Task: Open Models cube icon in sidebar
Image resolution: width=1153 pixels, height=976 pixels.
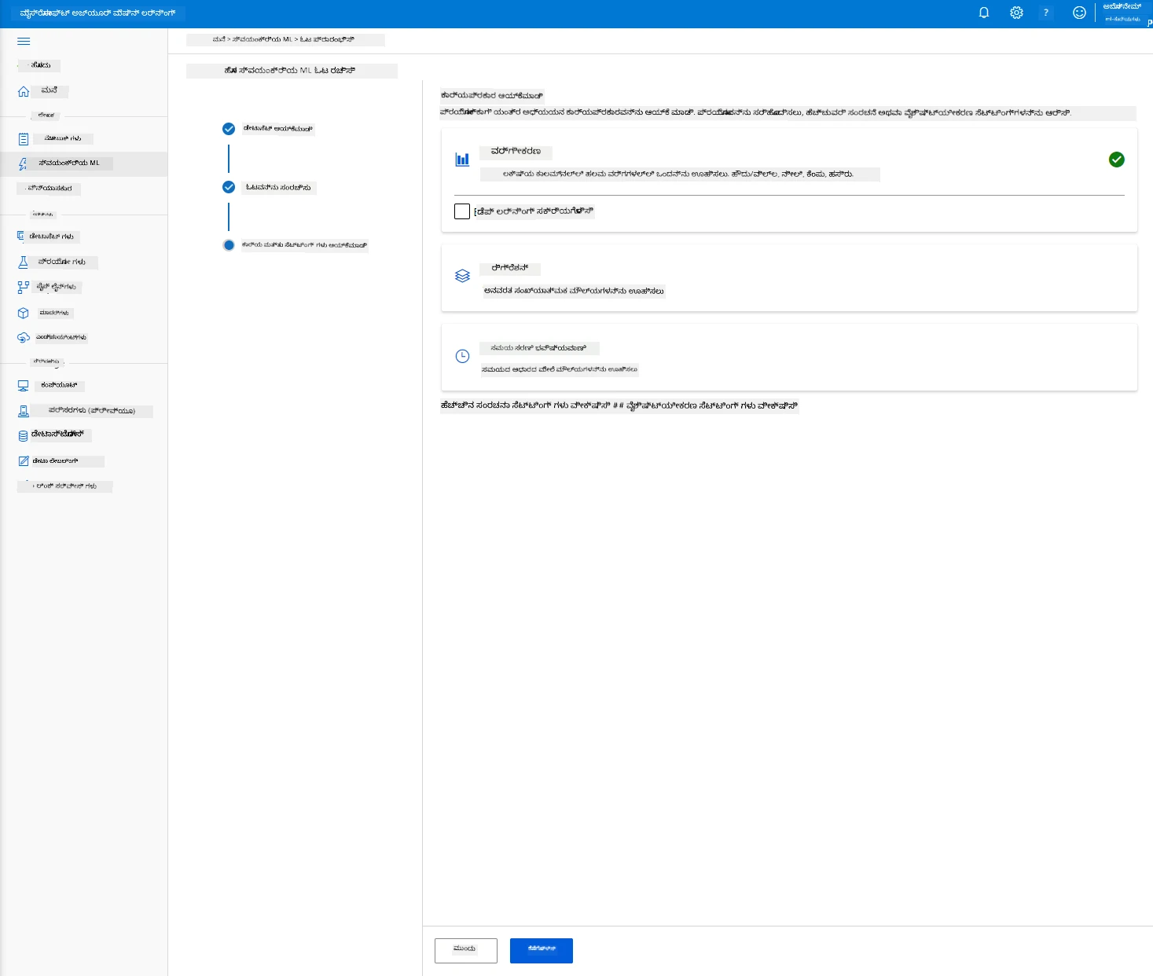Action: [24, 313]
